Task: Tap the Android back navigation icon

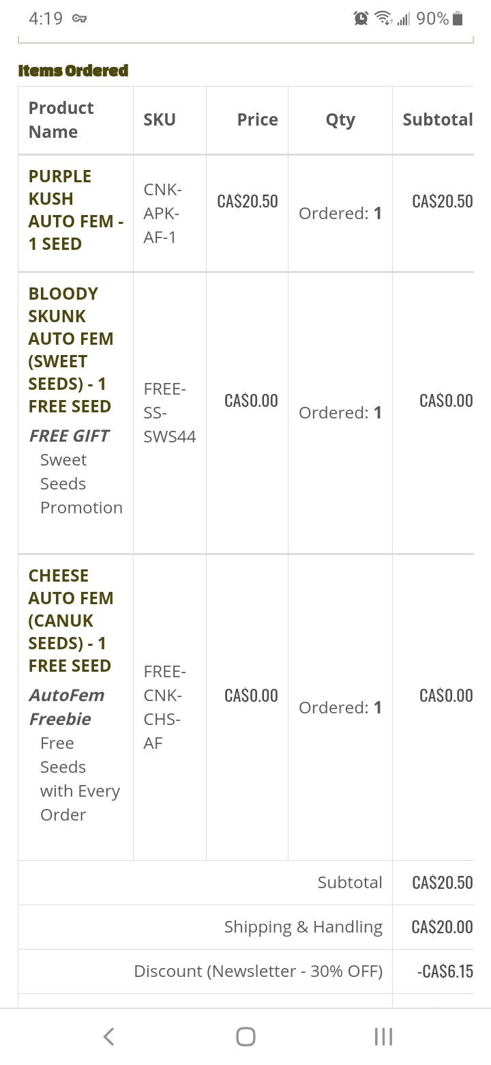Action: (x=108, y=1036)
